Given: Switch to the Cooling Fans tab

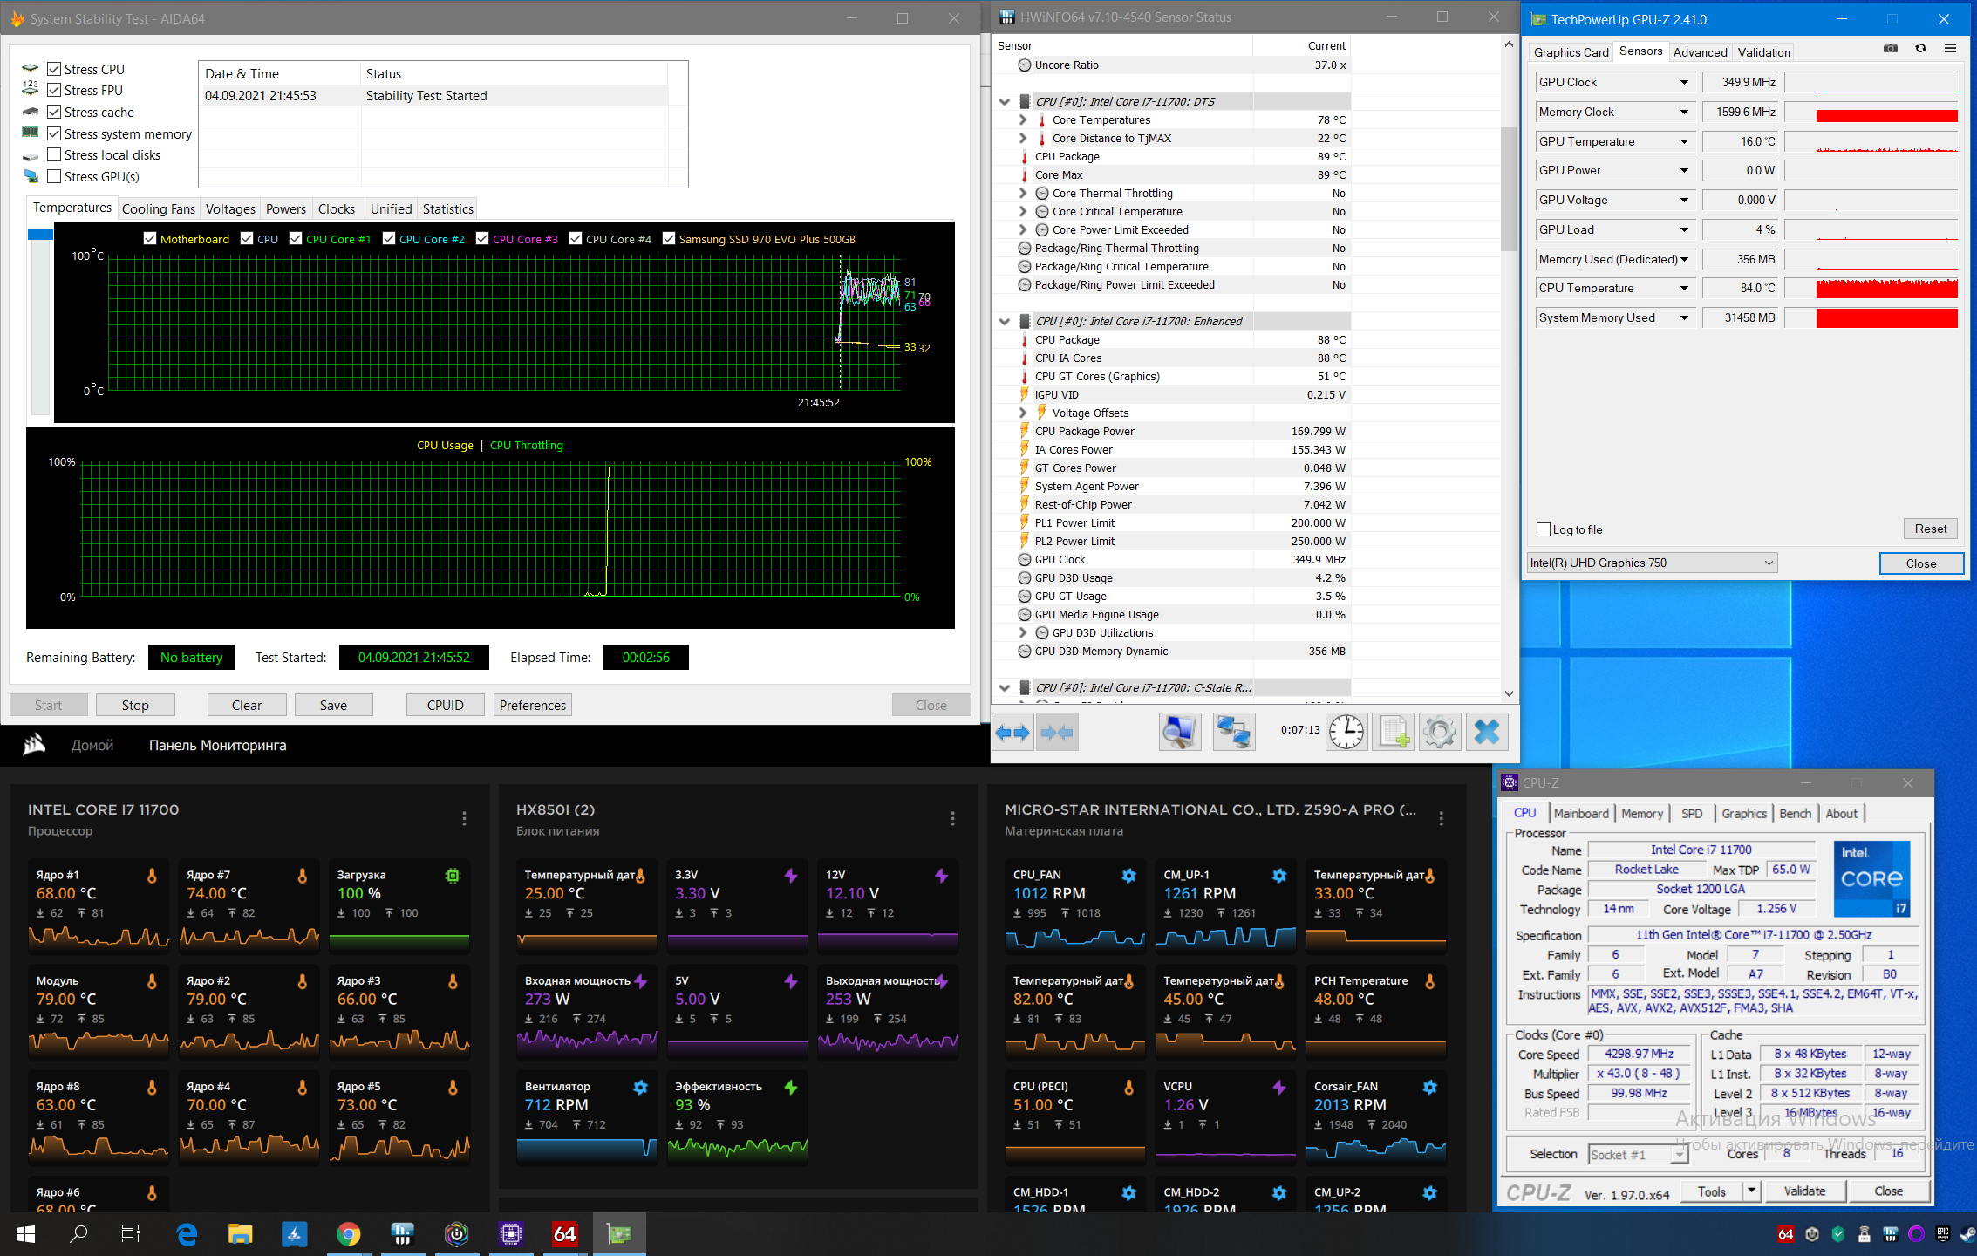Looking at the screenshot, I should pos(158,209).
